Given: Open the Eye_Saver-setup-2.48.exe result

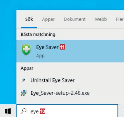Looking at the screenshot, I should pyautogui.click(x=70, y=93).
